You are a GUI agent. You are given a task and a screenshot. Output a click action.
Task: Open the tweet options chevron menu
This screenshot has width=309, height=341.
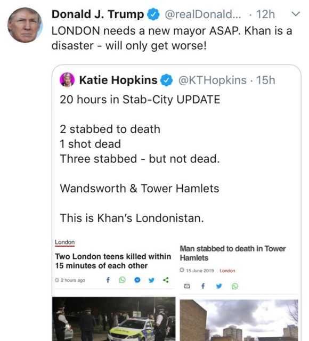coord(296,14)
